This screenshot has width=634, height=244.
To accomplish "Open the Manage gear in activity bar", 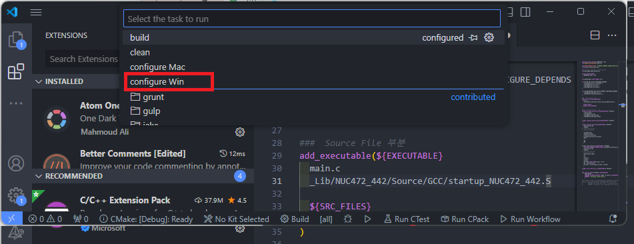I will (x=16, y=195).
